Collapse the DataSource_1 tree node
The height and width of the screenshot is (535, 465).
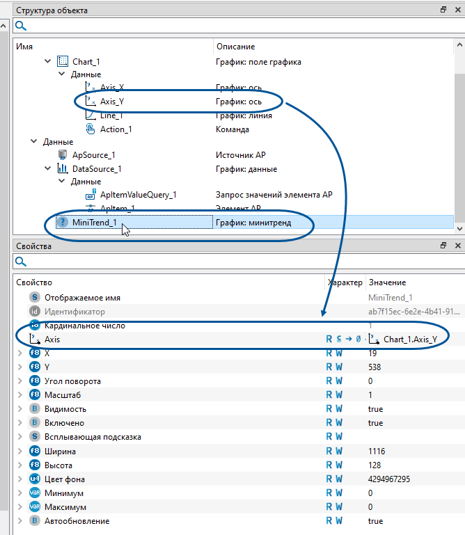(x=47, y=168)
